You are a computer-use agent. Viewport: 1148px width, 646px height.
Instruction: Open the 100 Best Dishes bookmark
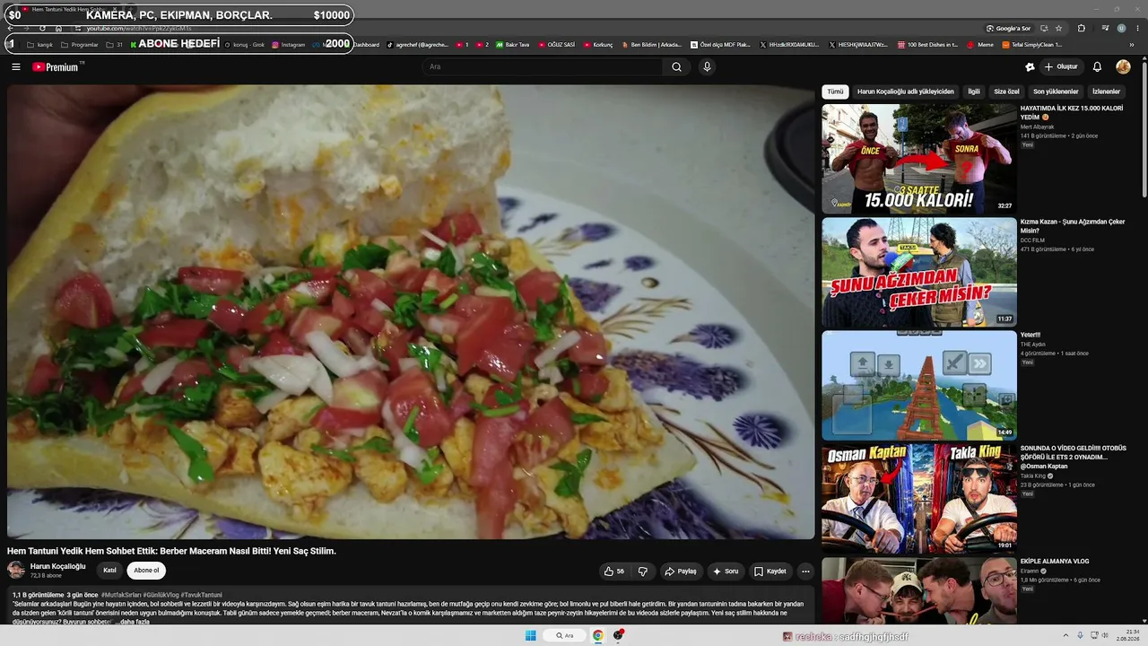point(927,44)
